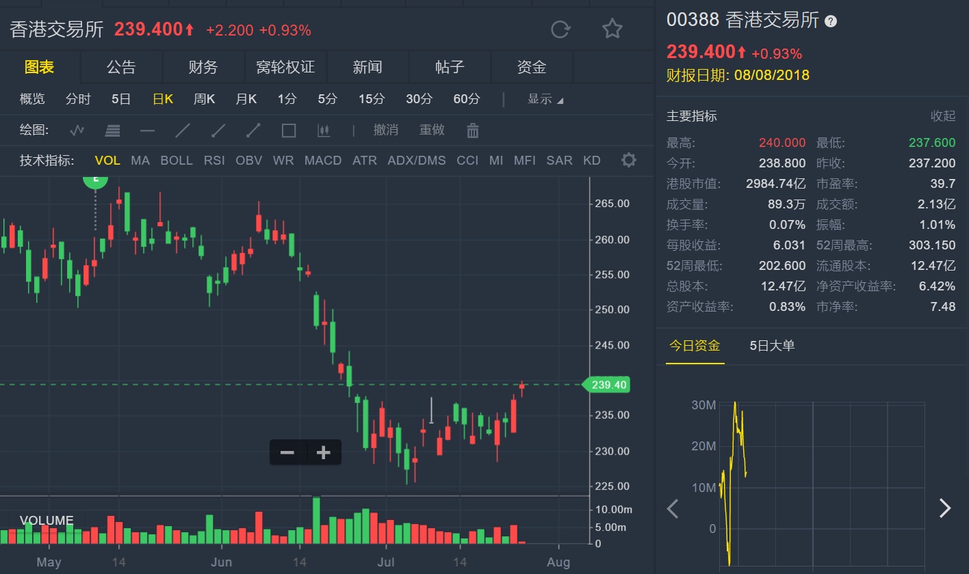Image resolution: width=969 pixels, height=574 pixels.
Task: Toggle the MACD technical indicator
Action: [x=323, y=161]
